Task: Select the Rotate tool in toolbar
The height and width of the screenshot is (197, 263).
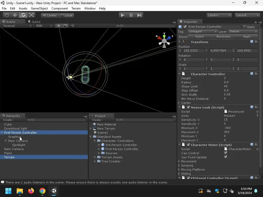Action: 23,15
